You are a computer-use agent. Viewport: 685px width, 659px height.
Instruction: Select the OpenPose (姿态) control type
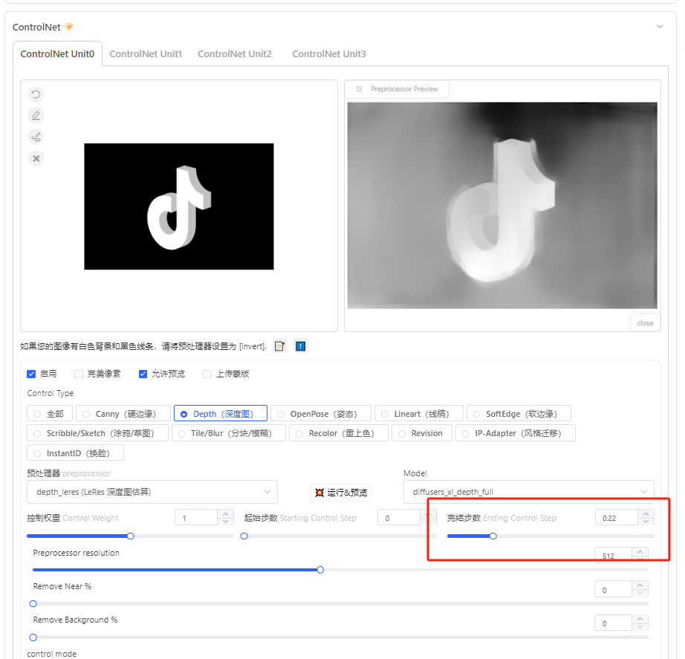point(321,413)
